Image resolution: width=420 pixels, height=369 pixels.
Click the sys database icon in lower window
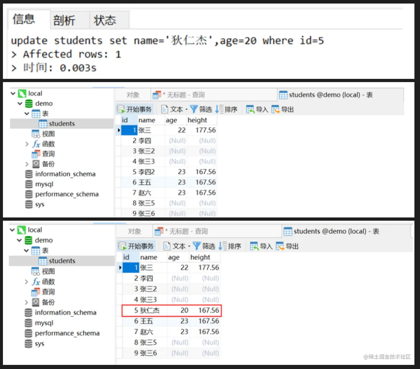click(x=29, y=344)
